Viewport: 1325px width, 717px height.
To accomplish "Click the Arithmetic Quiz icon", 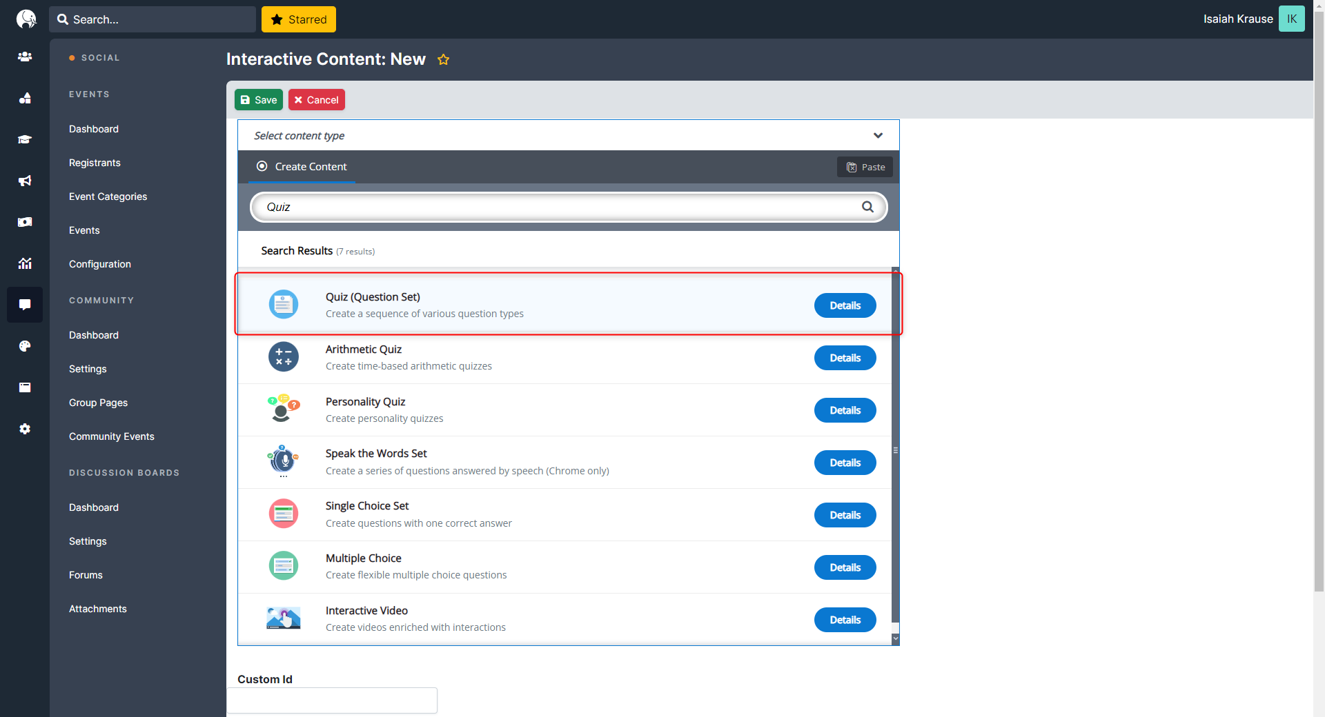I will point(283,356).
